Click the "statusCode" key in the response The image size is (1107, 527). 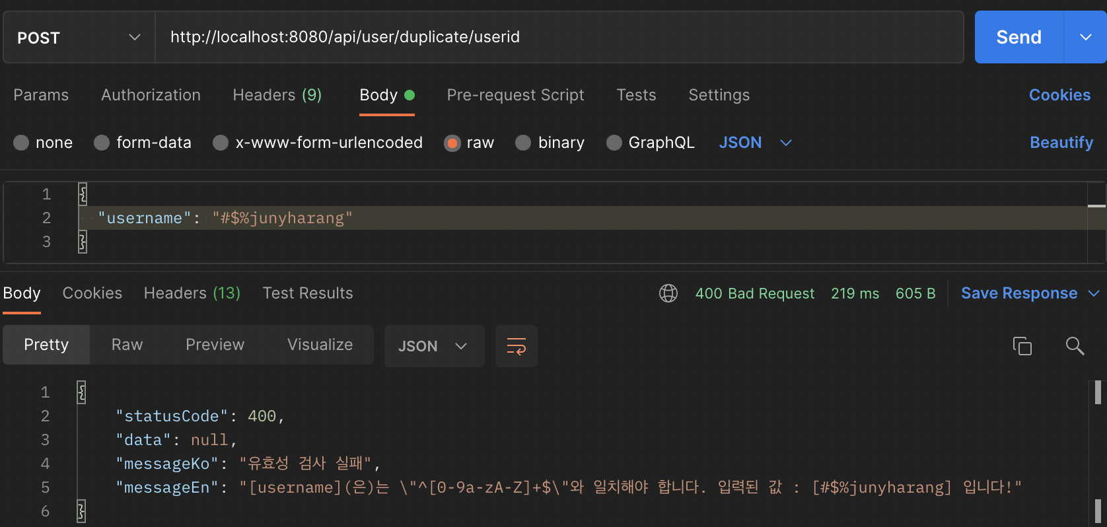click(172, 416)
